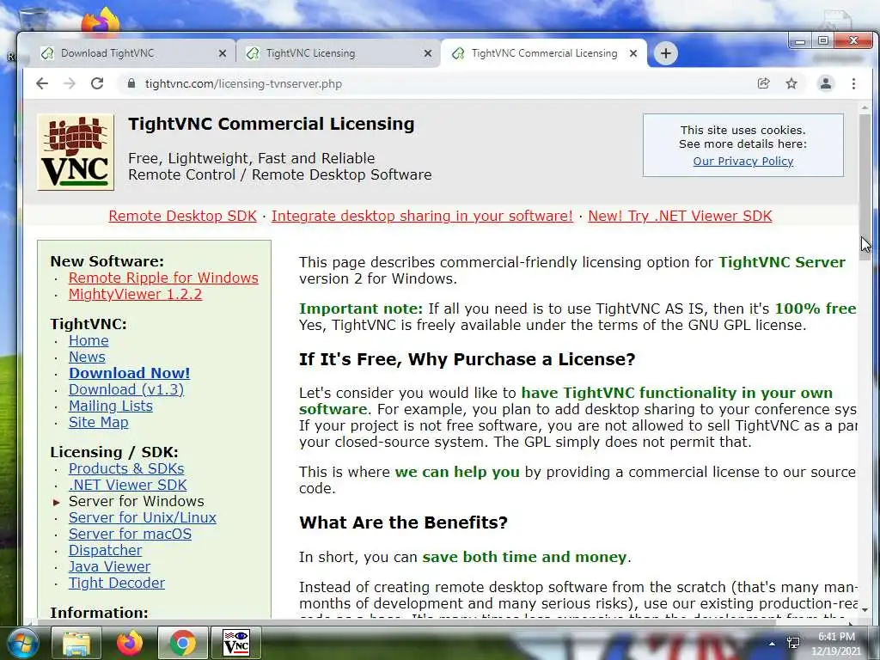Launch Firefox from the taskbar
The height and width of the screenshot is (660, 880).
(130, 643)
